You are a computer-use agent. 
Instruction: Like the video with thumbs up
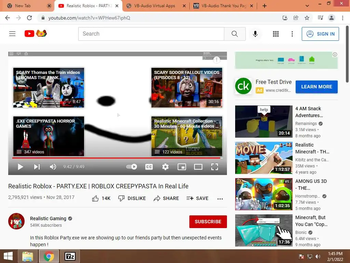[x=101, y=198]
